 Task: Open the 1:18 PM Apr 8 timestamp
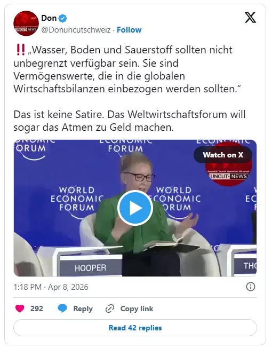[x=51, y=287]
